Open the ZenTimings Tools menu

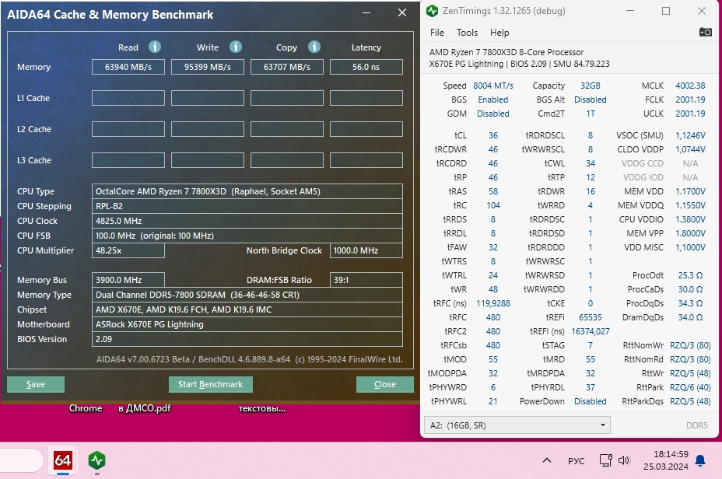tap(467, 33)
